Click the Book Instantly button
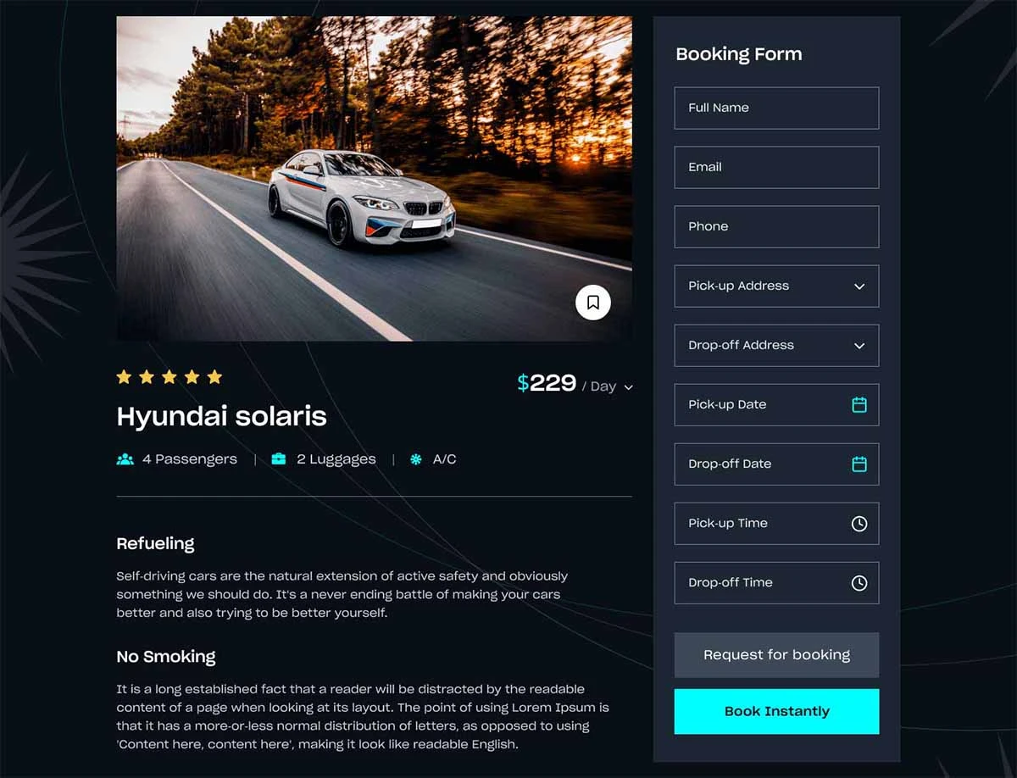Image resolution: width=1017 pixels, height=778 pixels. (776, 712)
